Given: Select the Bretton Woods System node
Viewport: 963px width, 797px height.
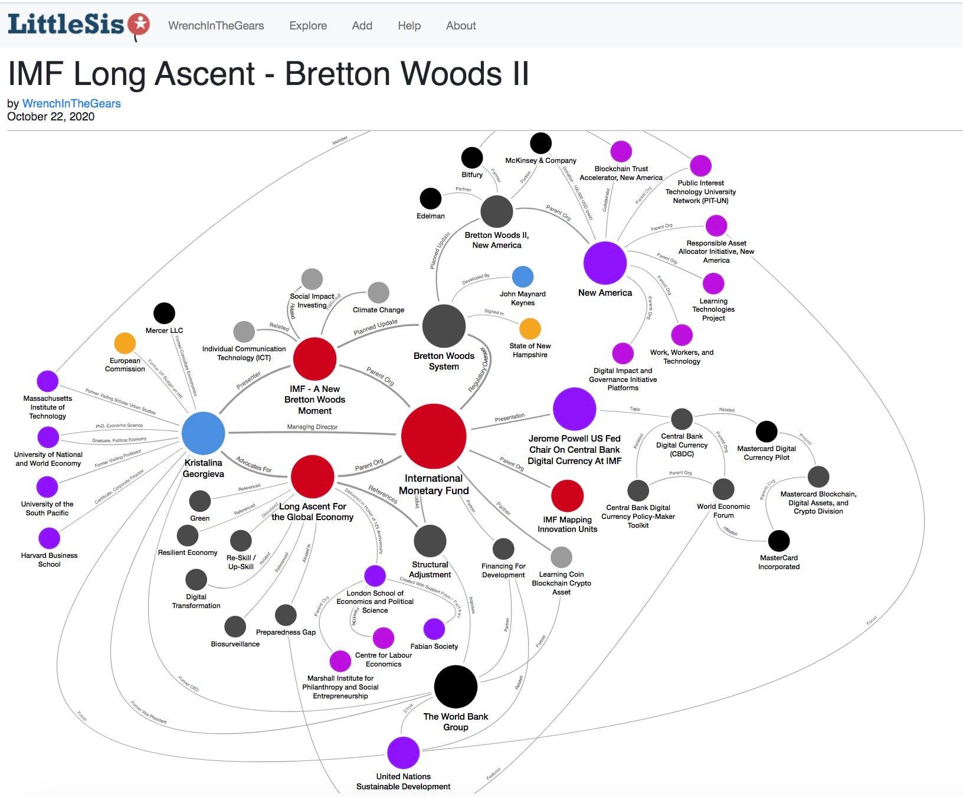Looking at the screenshot, I should [444, 326].
